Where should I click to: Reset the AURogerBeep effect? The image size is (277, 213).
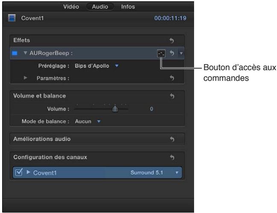[172, 53]
